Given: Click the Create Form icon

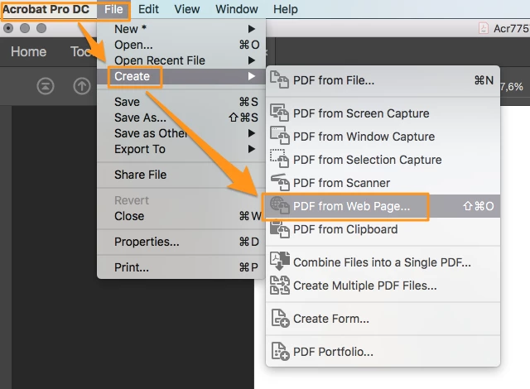Looking at the screenshot, I should click(x=280, y=318).
